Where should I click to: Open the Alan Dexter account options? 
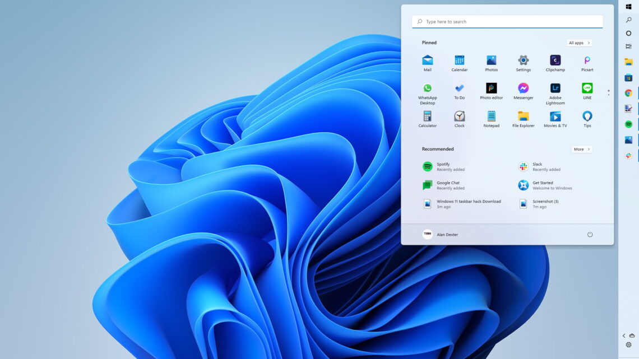click(x=441, y=234)
